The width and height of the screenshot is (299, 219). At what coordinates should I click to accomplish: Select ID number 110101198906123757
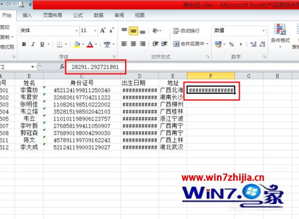[x=82, y=119]
